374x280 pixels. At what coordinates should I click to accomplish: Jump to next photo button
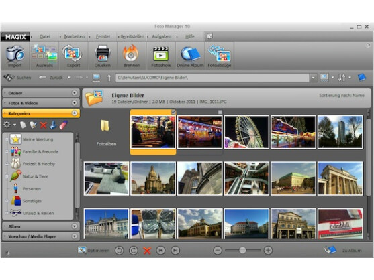click(x=175, y=251)
